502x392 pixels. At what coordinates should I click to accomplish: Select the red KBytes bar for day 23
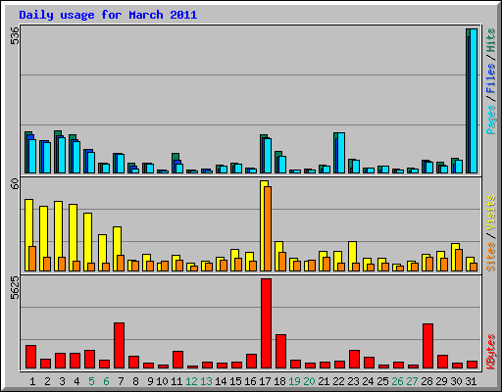pyautogui.click(x=354, y=360)
